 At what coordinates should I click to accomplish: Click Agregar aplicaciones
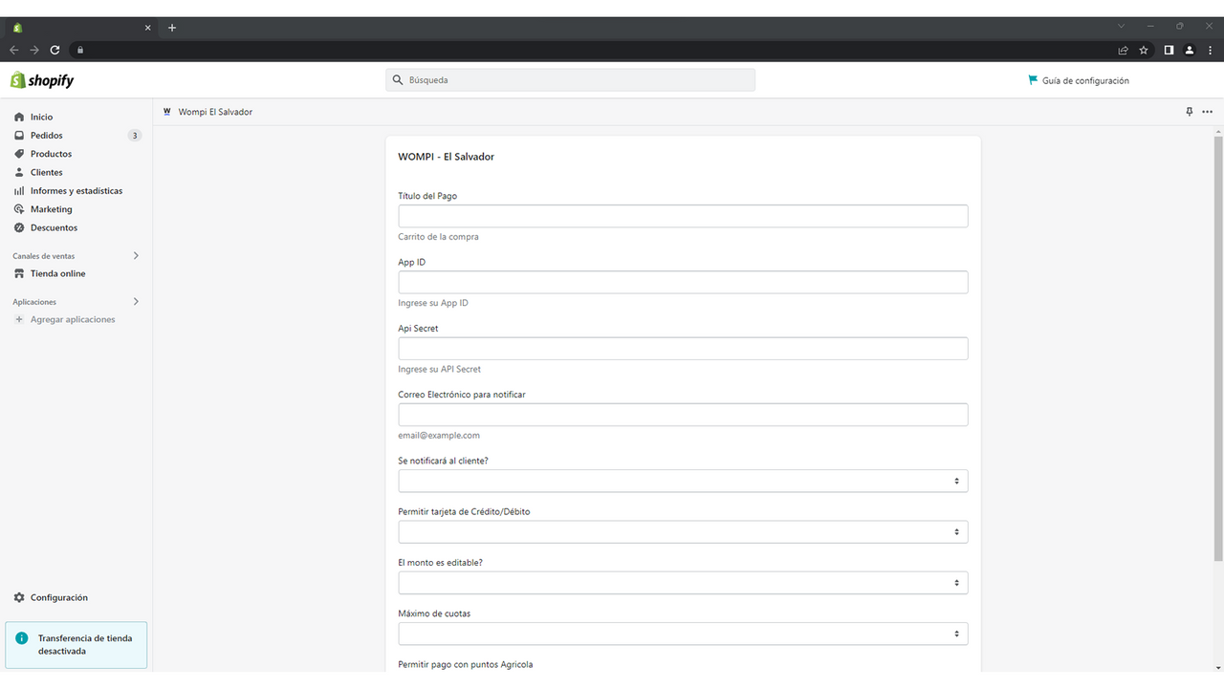[73, 320]
